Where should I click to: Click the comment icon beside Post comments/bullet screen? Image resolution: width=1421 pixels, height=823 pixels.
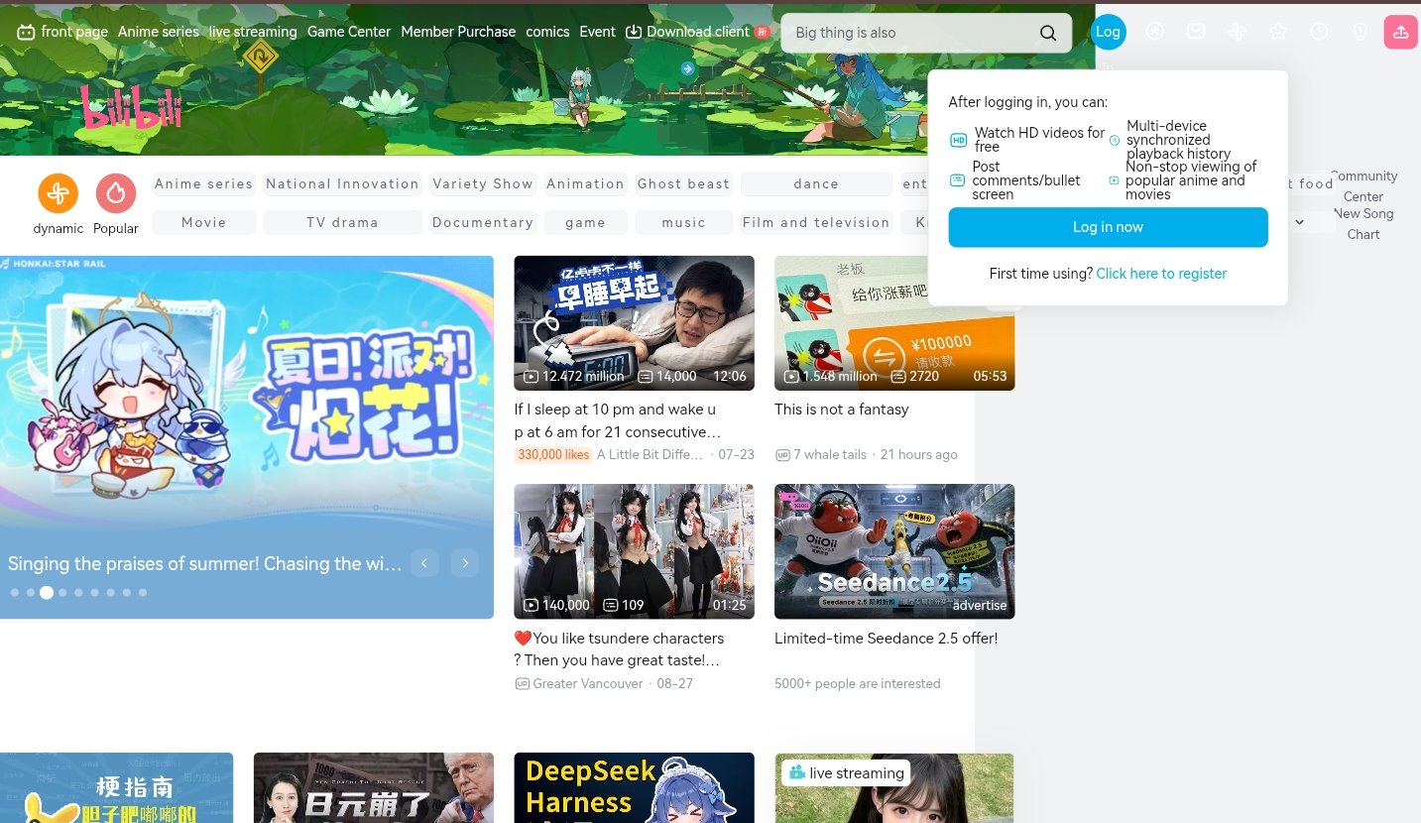[957, 180]
